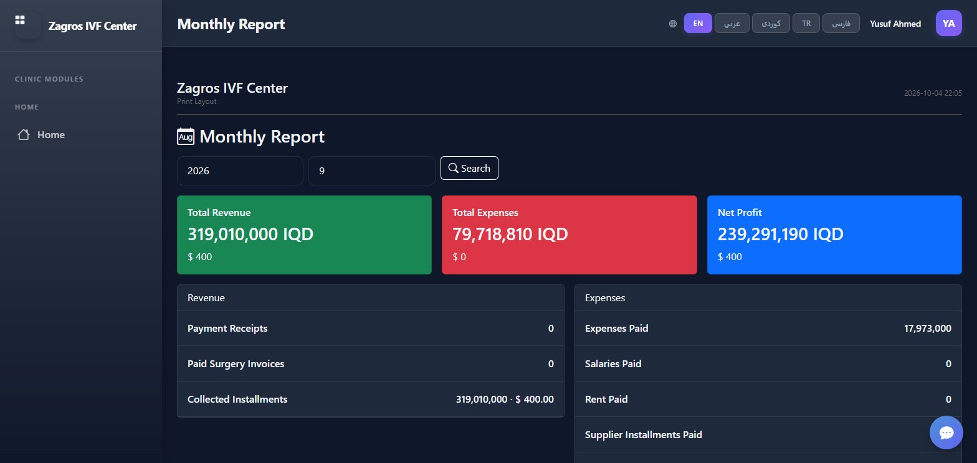
Task: Click the Expenses panel header
Action: 768,297
